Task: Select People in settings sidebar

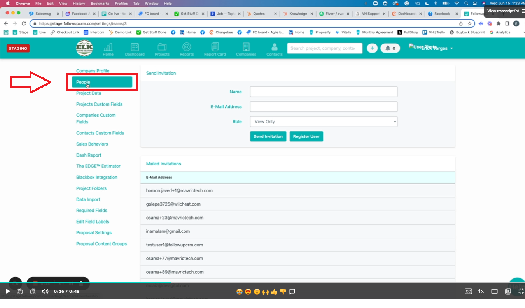Action: pyautogui.click(x=102, y=82)
